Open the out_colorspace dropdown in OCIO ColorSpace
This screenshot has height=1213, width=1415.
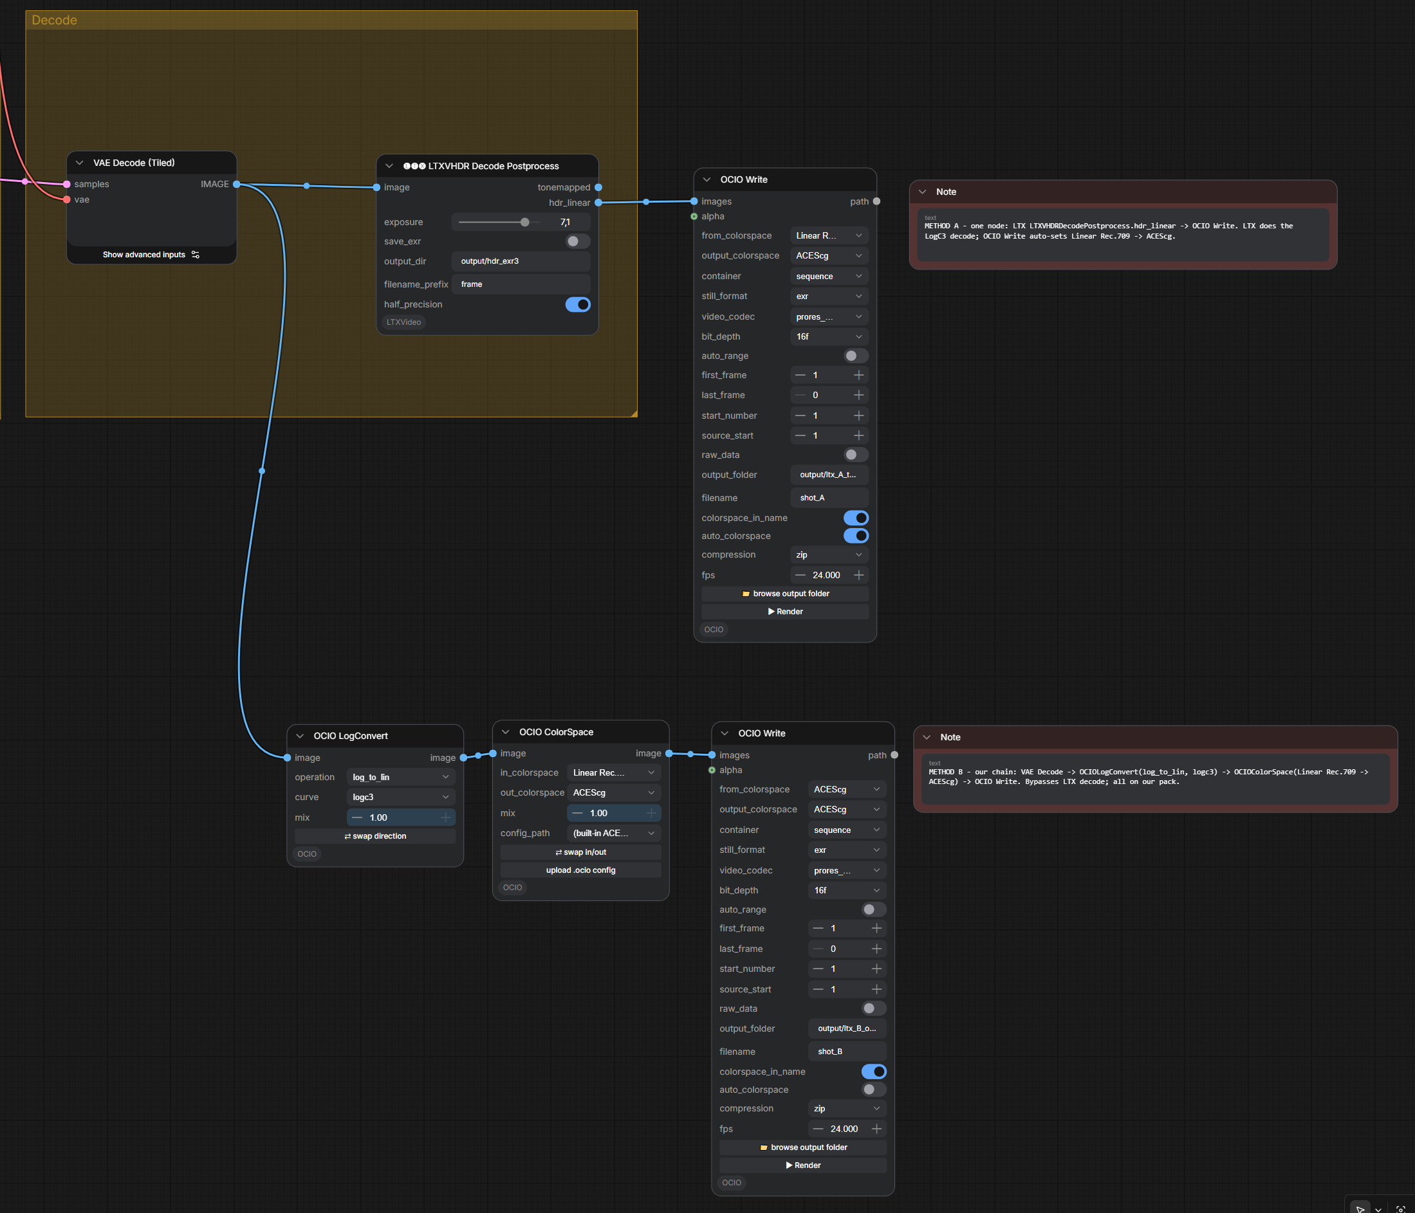click(614, 792)
